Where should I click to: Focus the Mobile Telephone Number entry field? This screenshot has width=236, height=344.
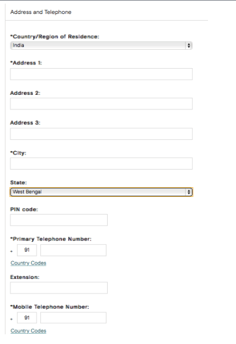74,318
